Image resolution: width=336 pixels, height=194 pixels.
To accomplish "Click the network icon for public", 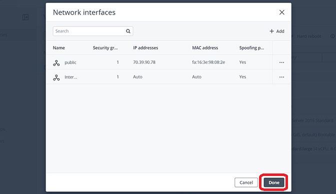I will [x=56, y=62].
